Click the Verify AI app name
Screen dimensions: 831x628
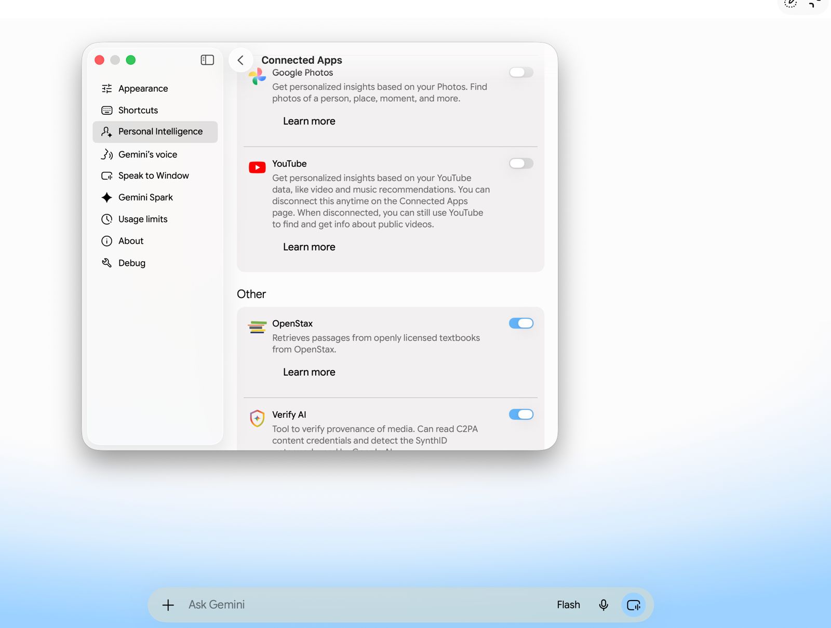click(x=289, y=415)
